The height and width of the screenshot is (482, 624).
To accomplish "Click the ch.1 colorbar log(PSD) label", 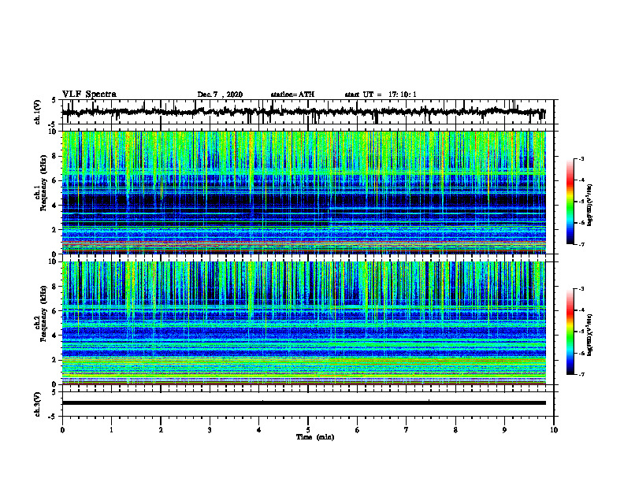I will pyautogui.click(x=590, y=205).
